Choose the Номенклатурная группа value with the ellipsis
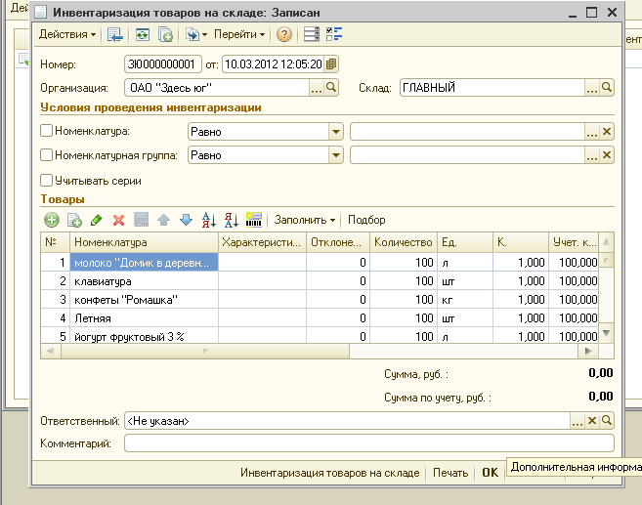This screenshot has height=505, width=642. 591,155
